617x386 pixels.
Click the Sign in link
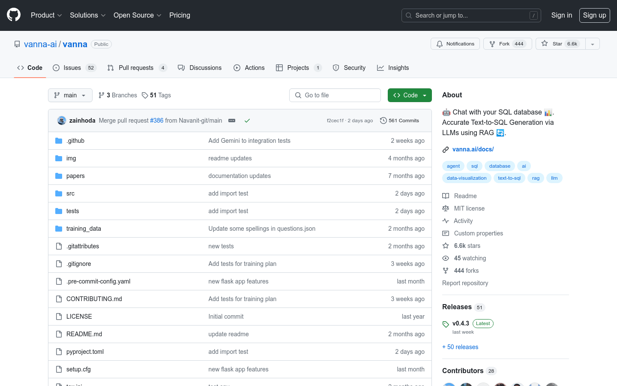click(561, 15)
